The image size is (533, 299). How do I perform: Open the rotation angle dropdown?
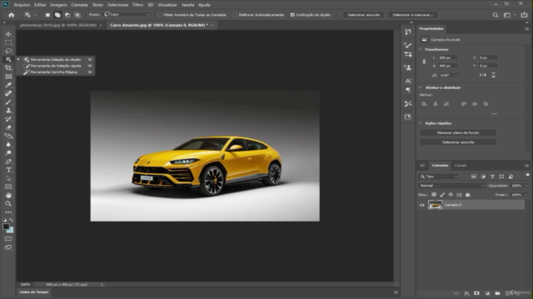tap(456, 76)
